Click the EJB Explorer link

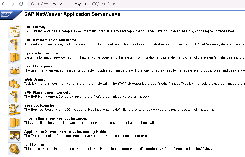36,145
